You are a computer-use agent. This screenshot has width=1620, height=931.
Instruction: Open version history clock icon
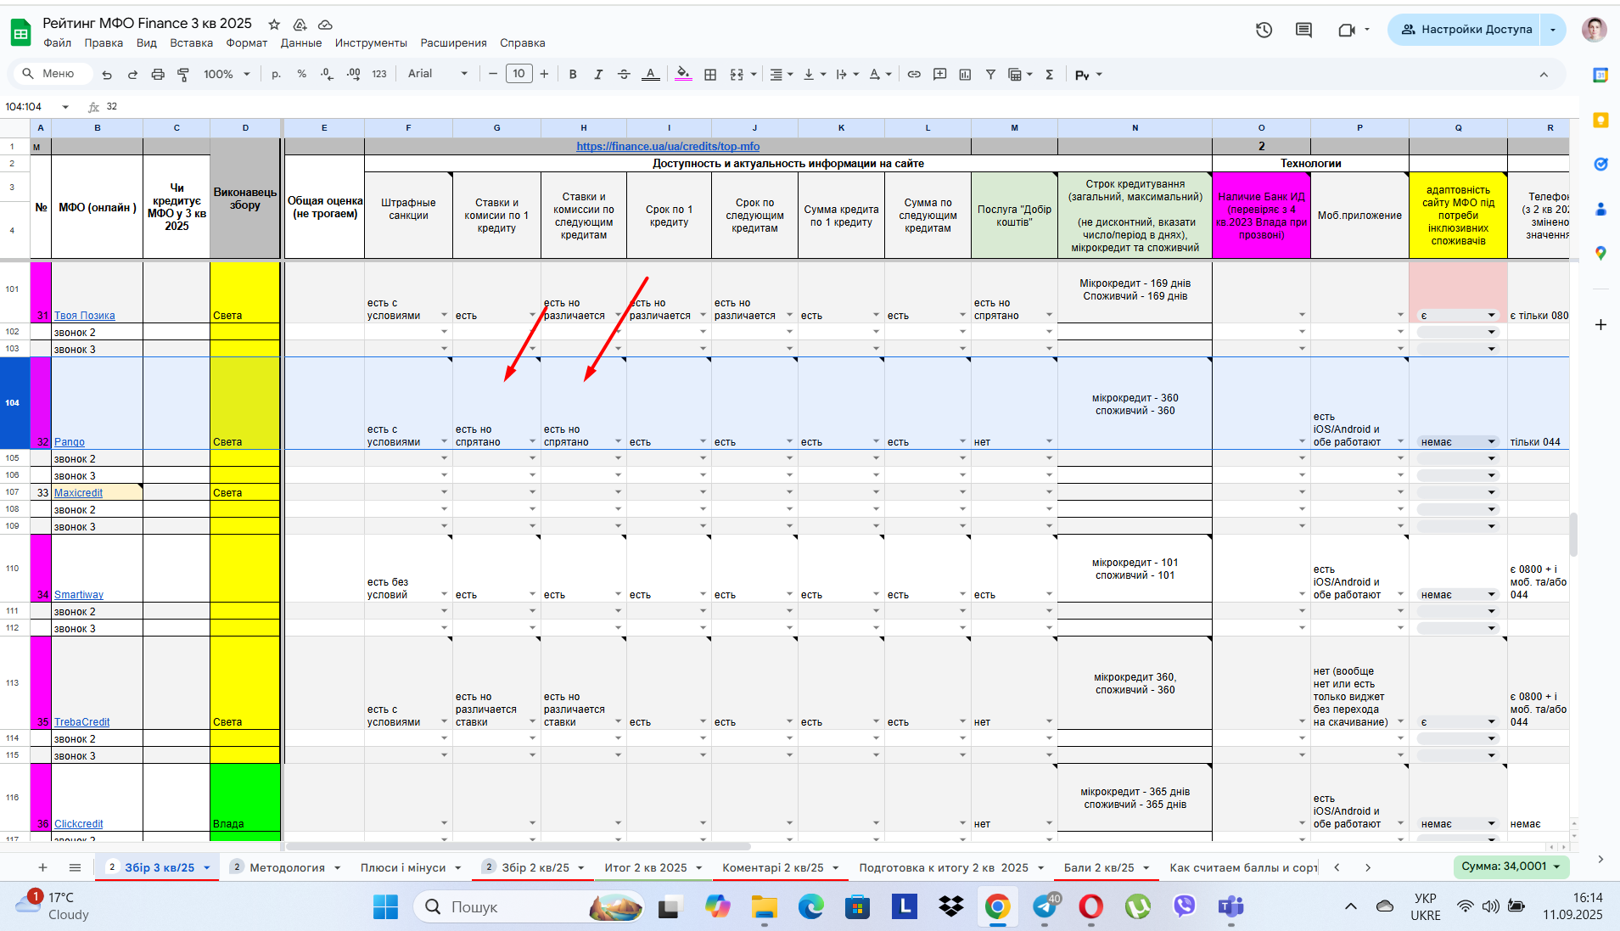pyautogui.click(x=1264, y=30)
